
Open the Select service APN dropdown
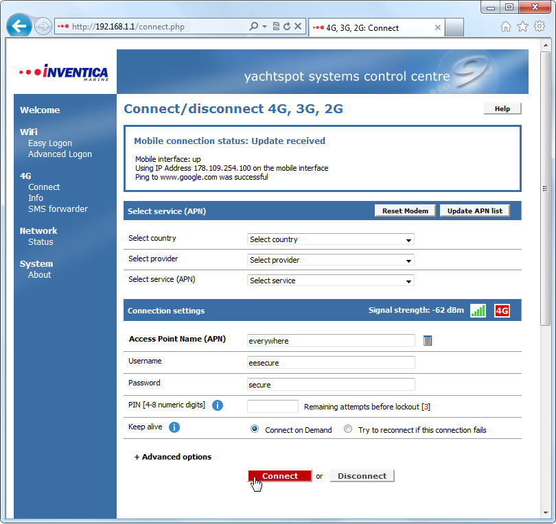coord(330,281)
